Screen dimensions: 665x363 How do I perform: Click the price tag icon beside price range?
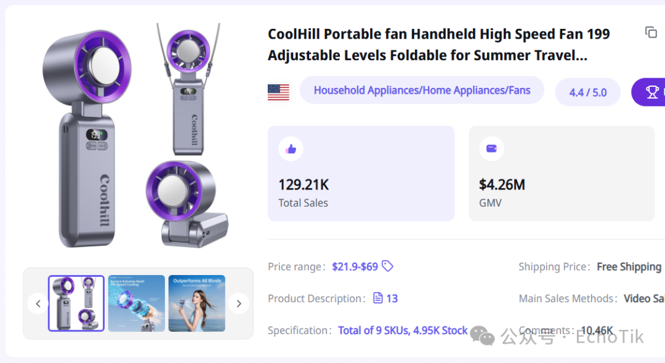[x=388, y=266]
